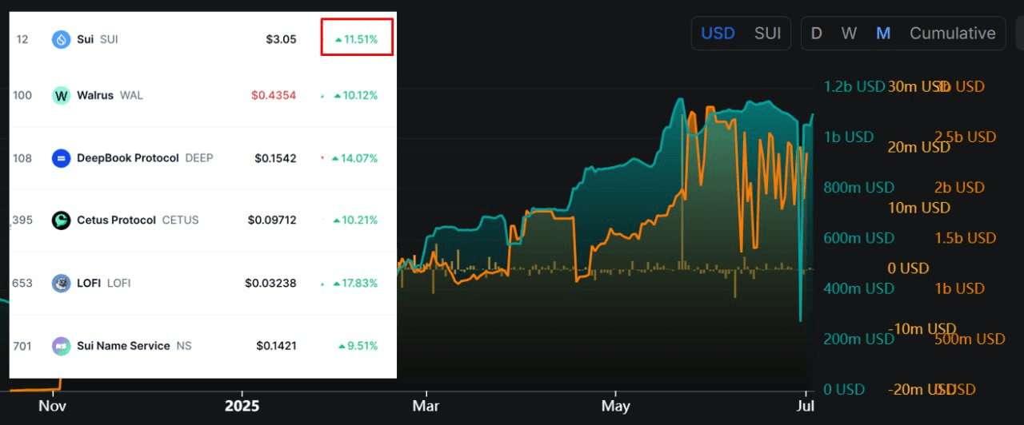Image resolution: width=1024 pixels, height=425 pixels.
Task: Select the Cumulative chart mode
Action: 952,34
